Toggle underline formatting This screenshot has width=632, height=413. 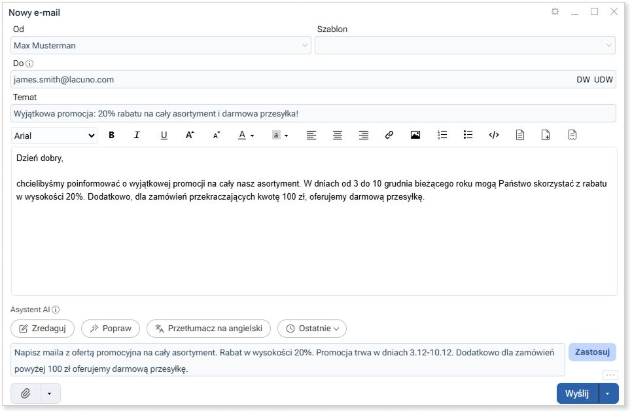pos(164,135)
